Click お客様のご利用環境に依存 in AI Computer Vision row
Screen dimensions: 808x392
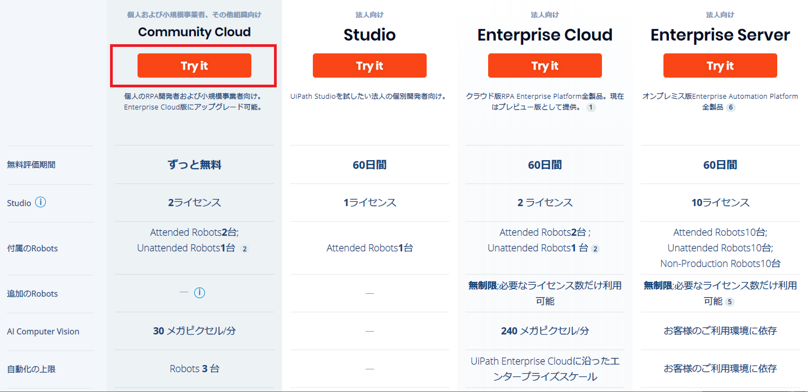click(x=720, y=331)
